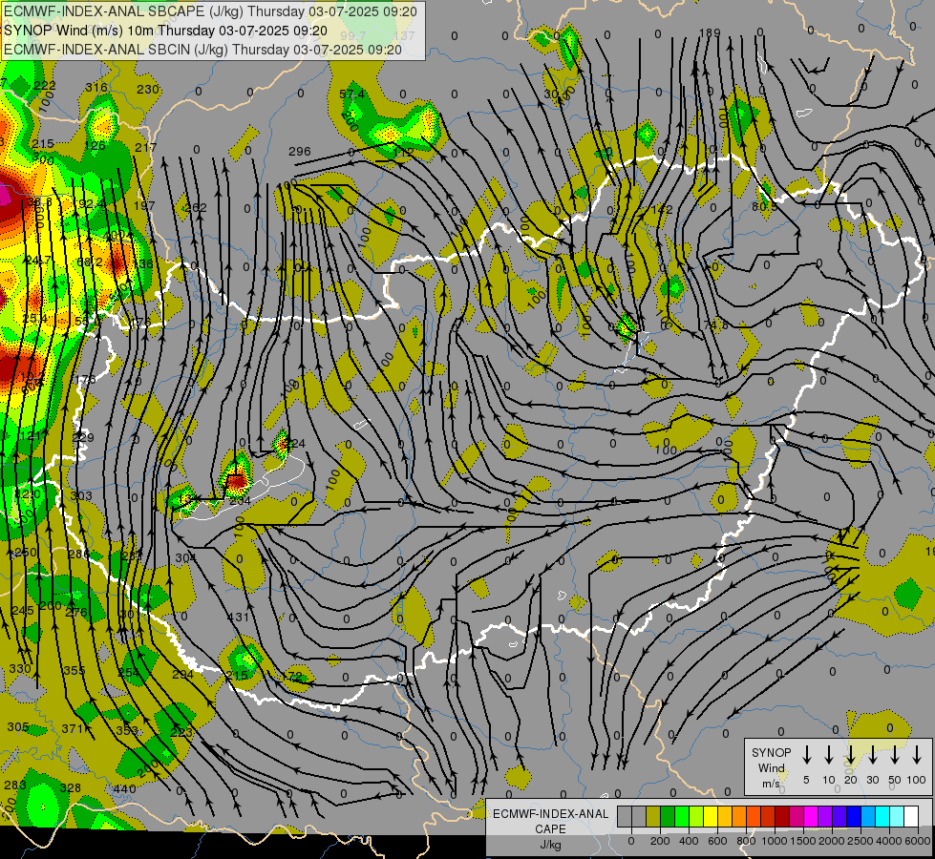Click the CAPE label in the color legend
The width and height of the screenshot is (935, 859).
tap(550, 829)
